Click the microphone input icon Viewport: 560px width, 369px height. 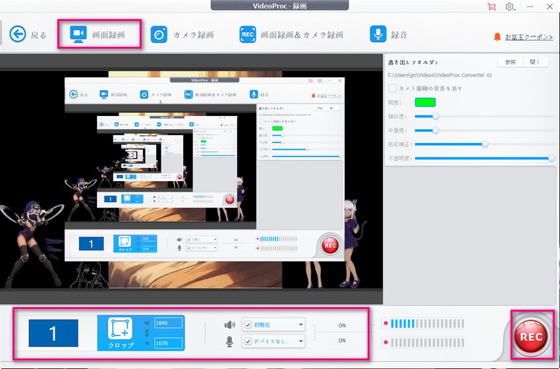230,341
